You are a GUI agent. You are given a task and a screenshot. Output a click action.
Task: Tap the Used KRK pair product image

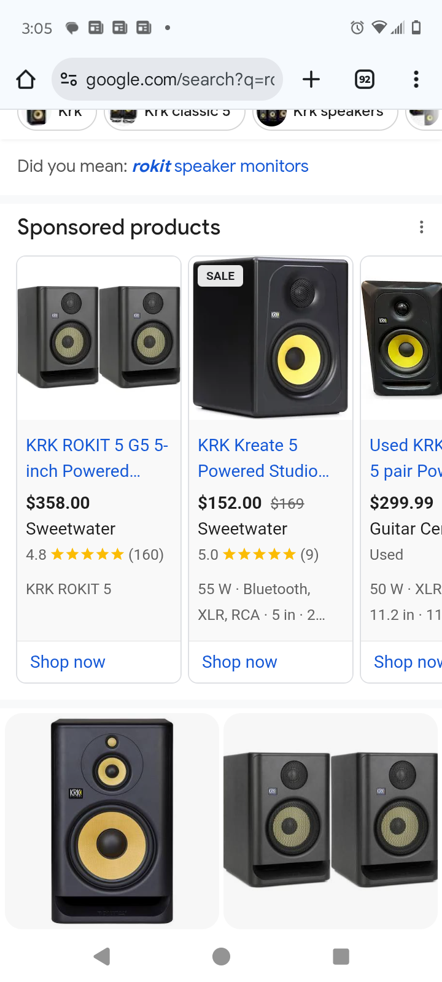click(402, 338)
